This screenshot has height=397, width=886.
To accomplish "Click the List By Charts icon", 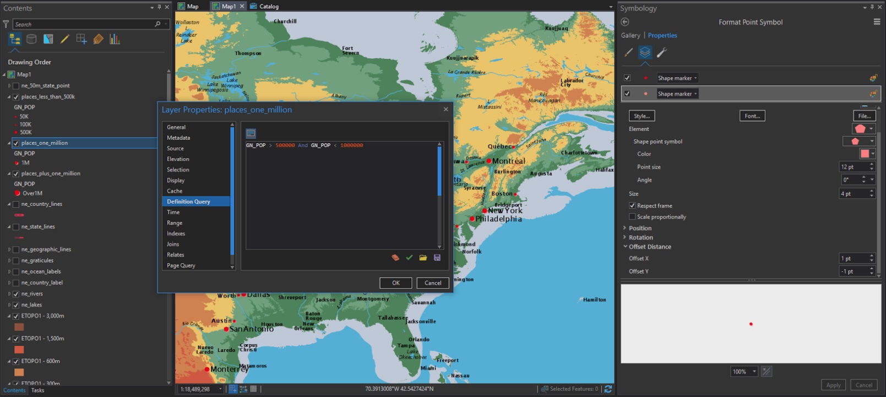I will [115, 39].
